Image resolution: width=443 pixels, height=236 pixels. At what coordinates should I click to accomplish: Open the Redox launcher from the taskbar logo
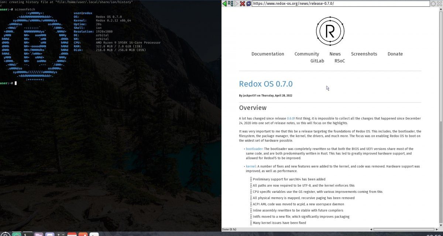(x=6, y=234)
